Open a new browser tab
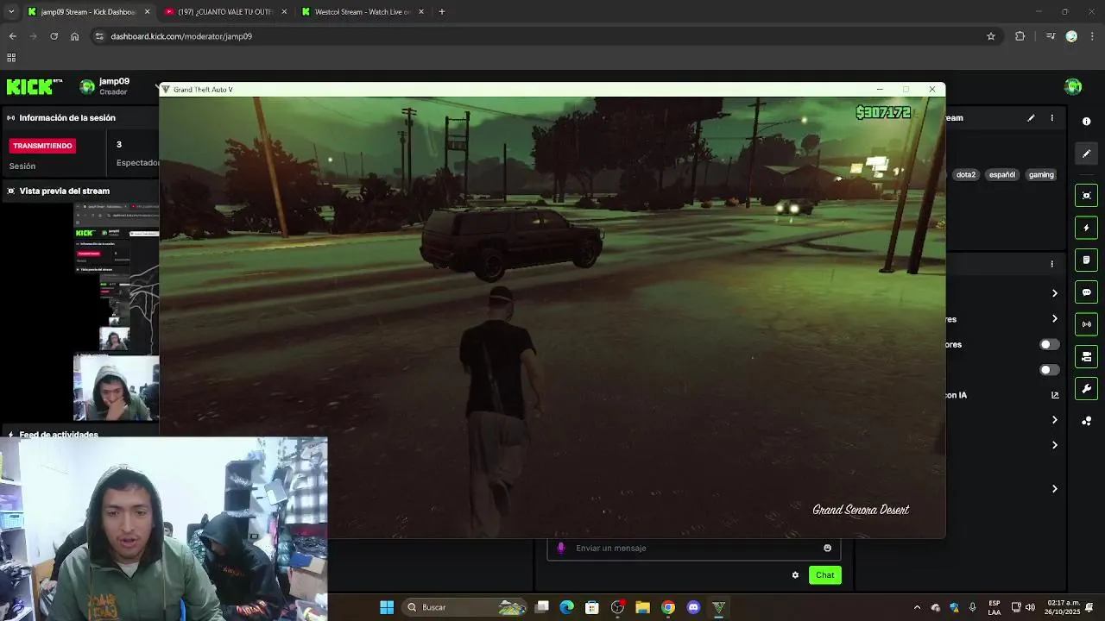Image resolution: width=1105 pixels, height=621 pixels. (442, 12)
